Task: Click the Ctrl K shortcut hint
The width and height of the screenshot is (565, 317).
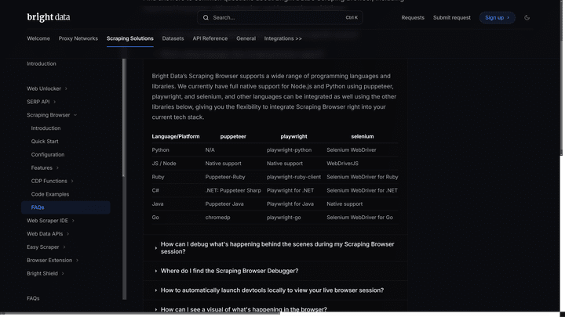Action: (352, 17)
